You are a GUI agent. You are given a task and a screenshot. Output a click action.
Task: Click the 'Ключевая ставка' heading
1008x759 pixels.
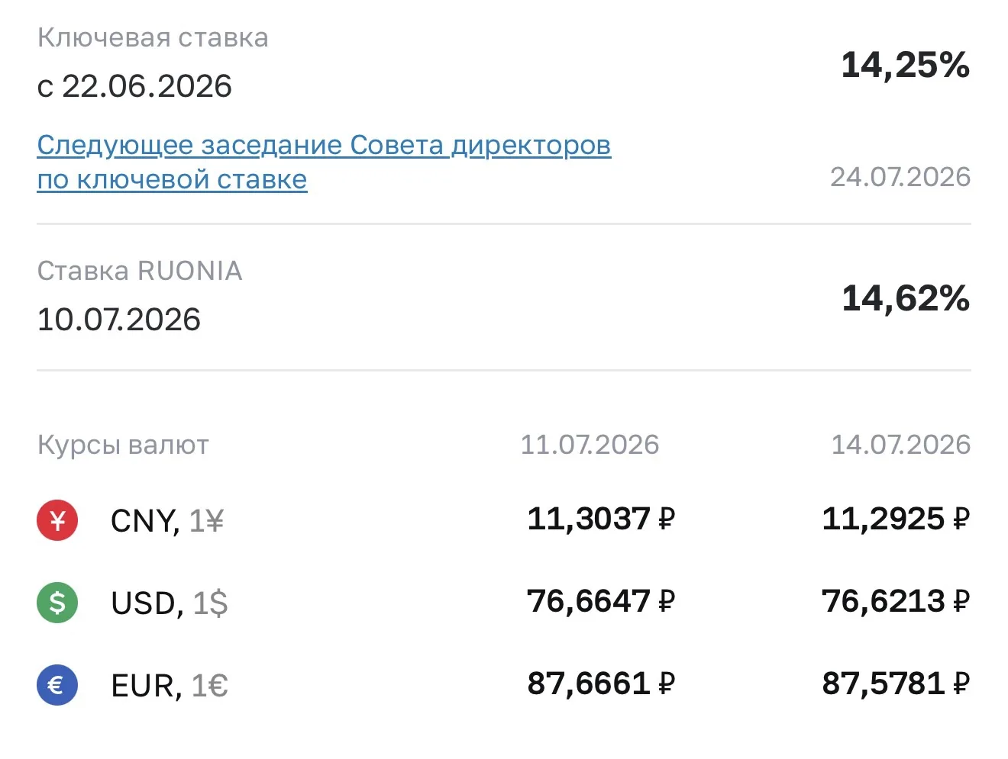pos(153,38)
